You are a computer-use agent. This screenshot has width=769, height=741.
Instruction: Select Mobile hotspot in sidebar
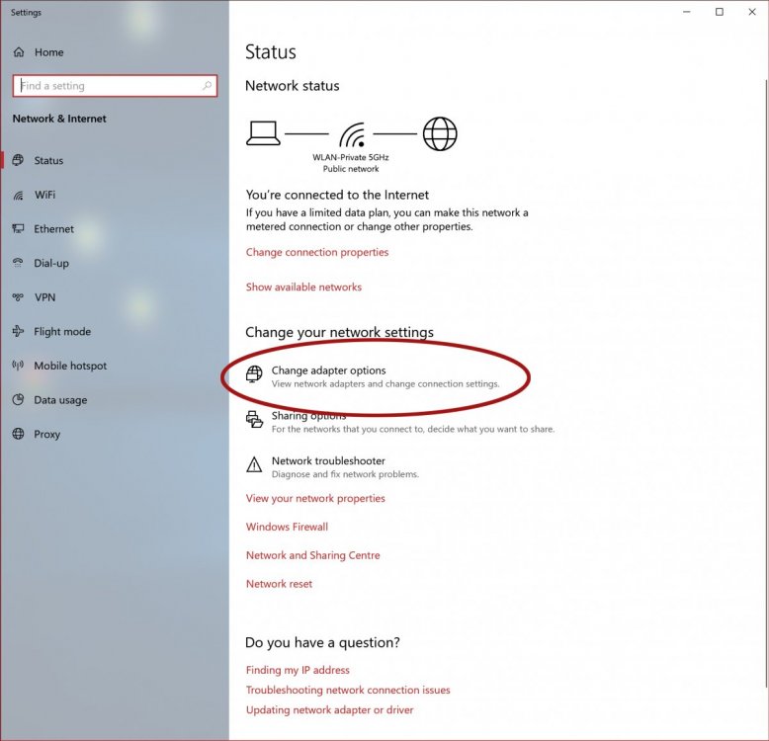[x=70, y=366]
